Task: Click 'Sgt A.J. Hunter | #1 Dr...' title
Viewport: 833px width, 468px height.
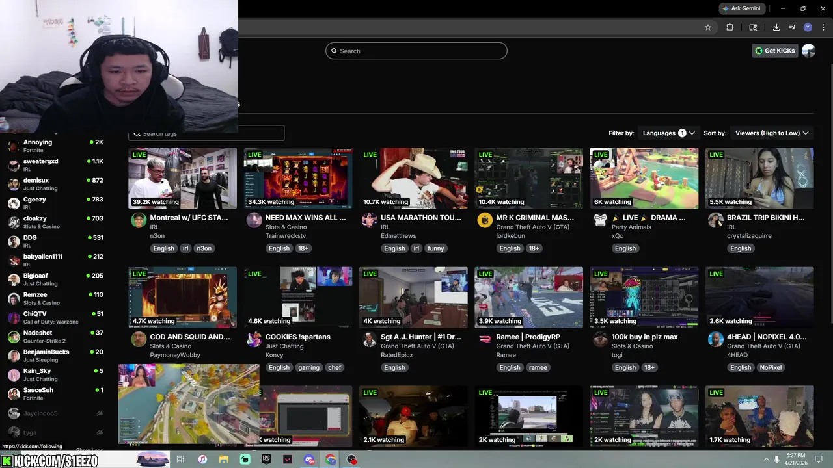Action: coord(421,337)
